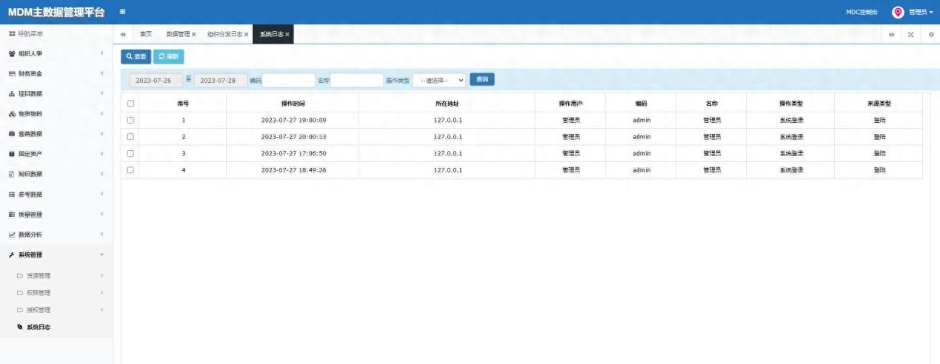This screenshot has height=364, width=940.
Task: Click the 查询 search button
Action: pos(482,79)
